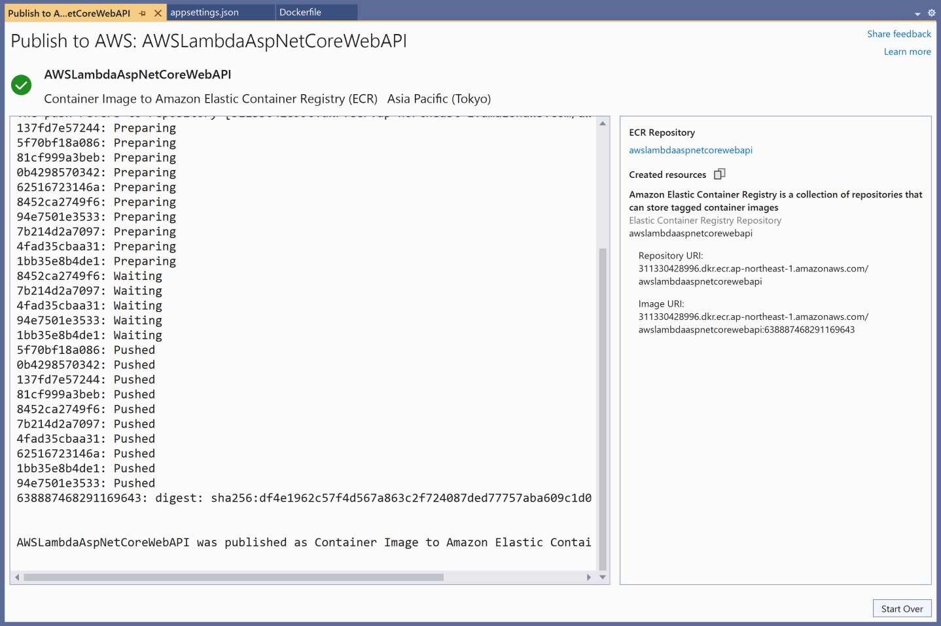Click the log scroll down arrow
This screenshot has height=626, width=941.
point(603,577)
